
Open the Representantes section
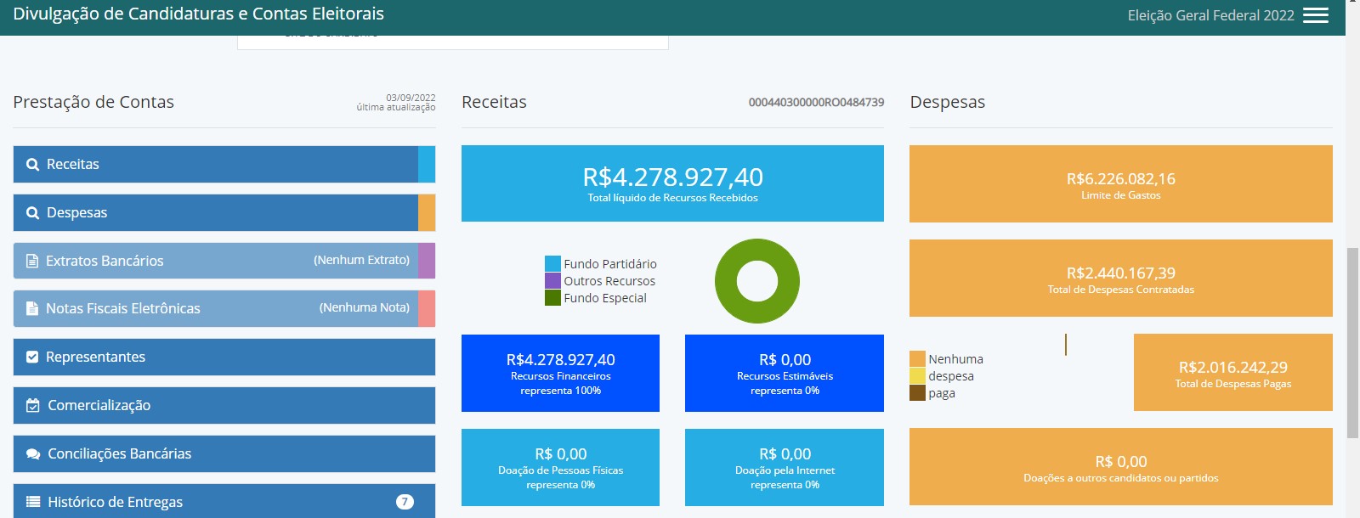coord(224,358)
